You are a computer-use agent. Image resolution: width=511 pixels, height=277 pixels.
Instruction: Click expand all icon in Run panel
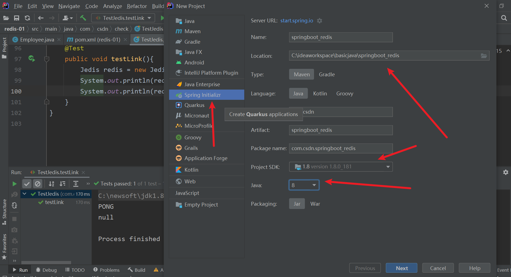[x=76, y=184]
